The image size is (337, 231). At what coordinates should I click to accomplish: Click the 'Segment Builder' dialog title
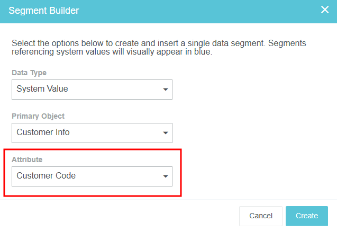(43, 10)
